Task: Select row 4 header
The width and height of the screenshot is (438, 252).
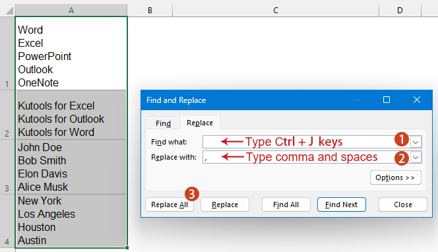Action: tap(7, 221)
